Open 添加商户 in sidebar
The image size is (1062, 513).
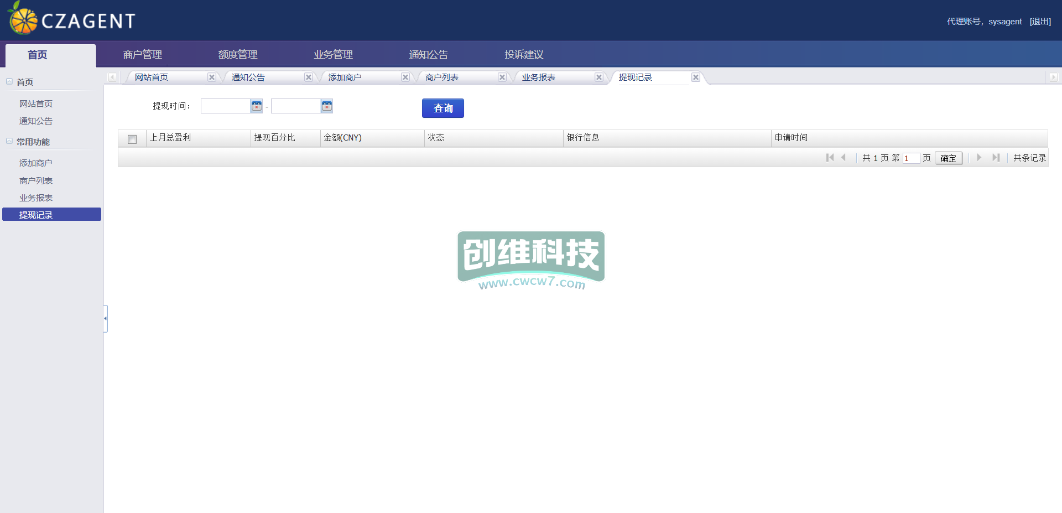coord(36,163)
